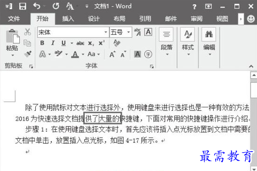
Task: Toggle underline formatting
Action: pyautogui.click(x=64, y=43)
